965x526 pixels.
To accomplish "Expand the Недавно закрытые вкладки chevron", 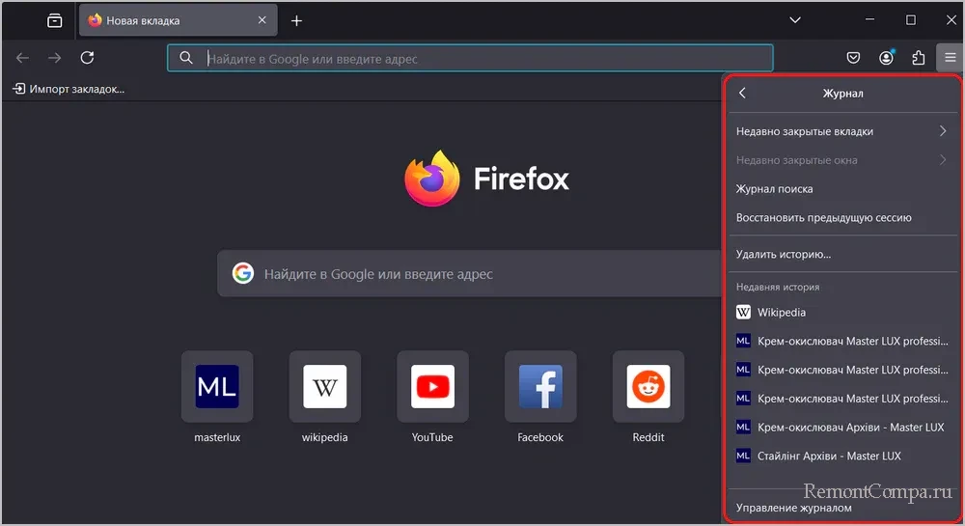I will 943,131.
